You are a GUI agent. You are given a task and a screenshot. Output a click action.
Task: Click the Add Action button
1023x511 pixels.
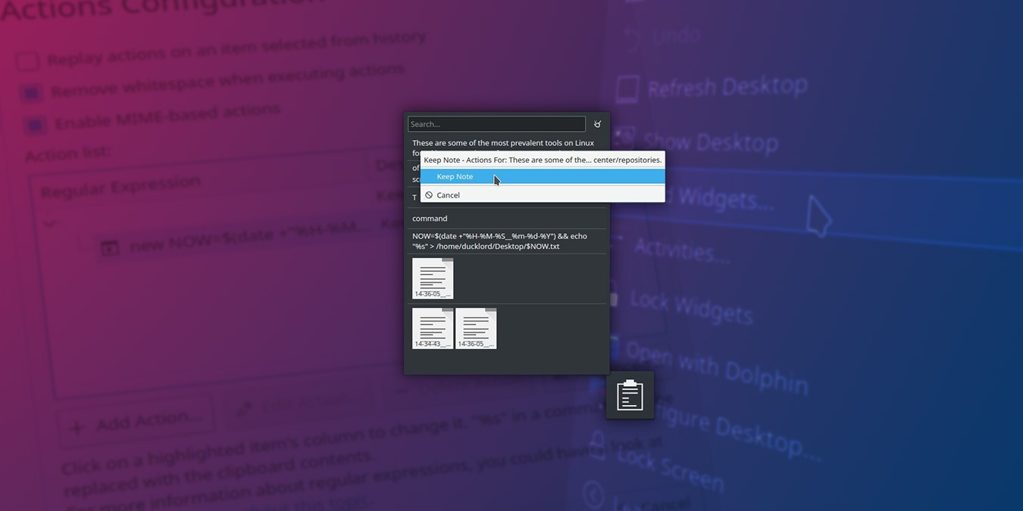tap(135, 419)
